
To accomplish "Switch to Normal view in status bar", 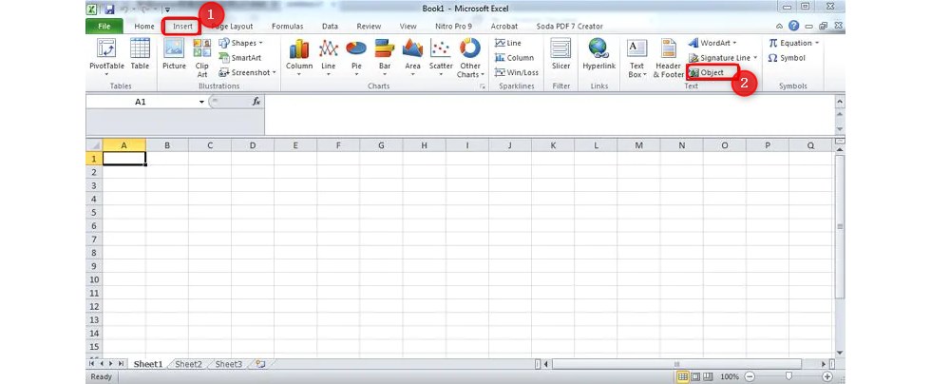I will pyautogui.click(x=683, y=376).
